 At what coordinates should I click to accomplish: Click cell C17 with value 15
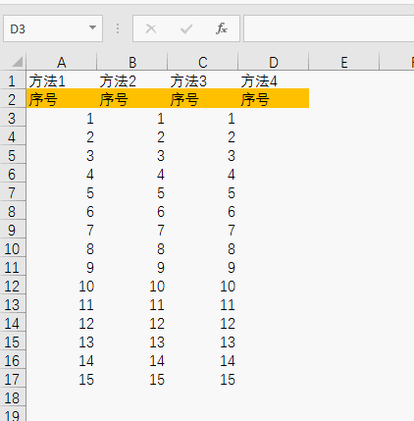tap(203, 379)
